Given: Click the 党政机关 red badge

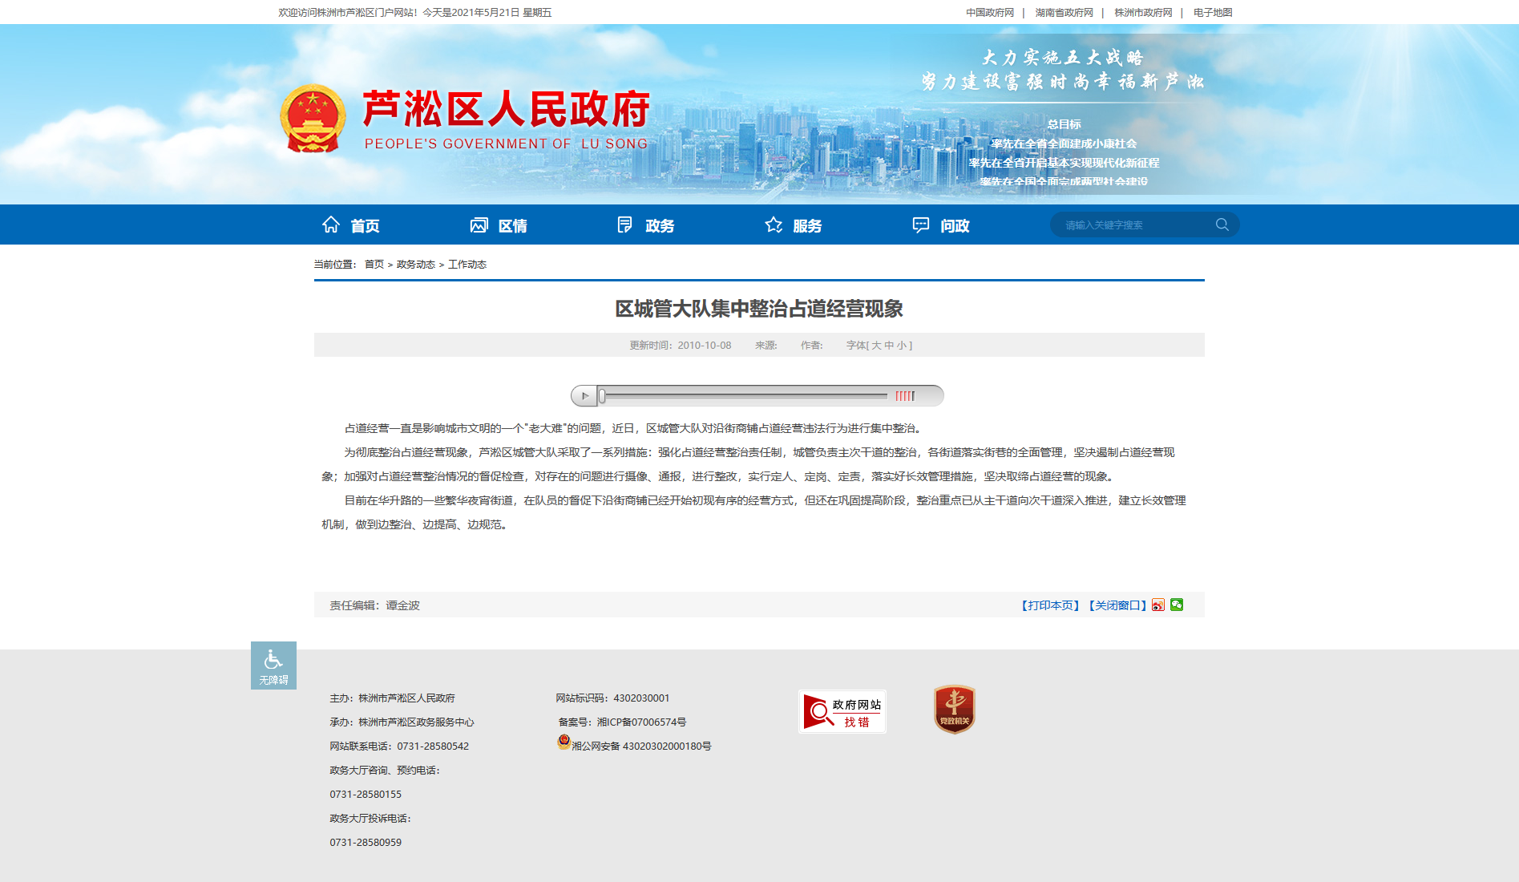Looking at the screenshot, I should point(954,709).
